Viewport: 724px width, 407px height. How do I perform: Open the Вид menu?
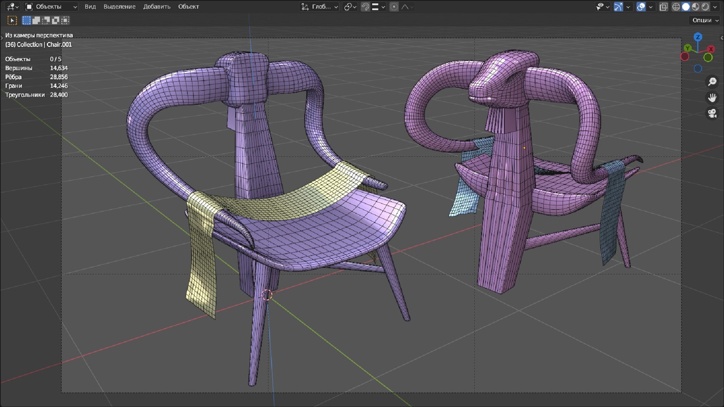click(x=90, y=7)
